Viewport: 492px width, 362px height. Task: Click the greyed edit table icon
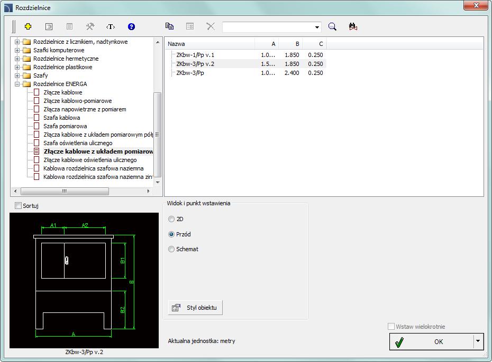[190, 26]
